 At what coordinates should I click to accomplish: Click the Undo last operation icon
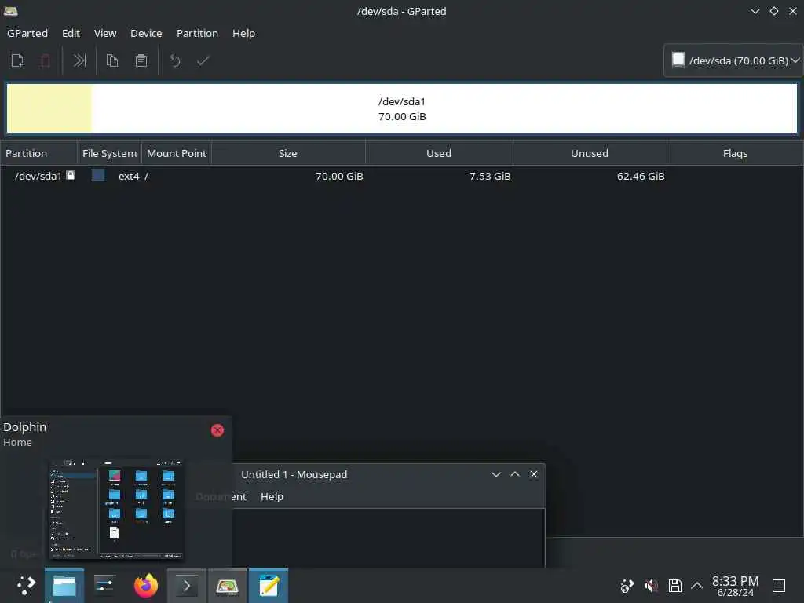pos(175,60)
